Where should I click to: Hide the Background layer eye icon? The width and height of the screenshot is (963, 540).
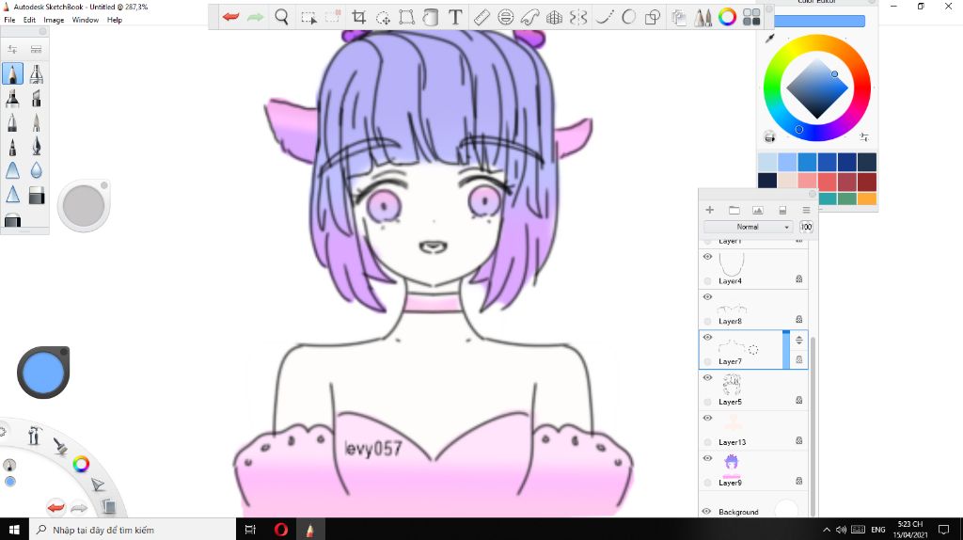coord(706,511)
